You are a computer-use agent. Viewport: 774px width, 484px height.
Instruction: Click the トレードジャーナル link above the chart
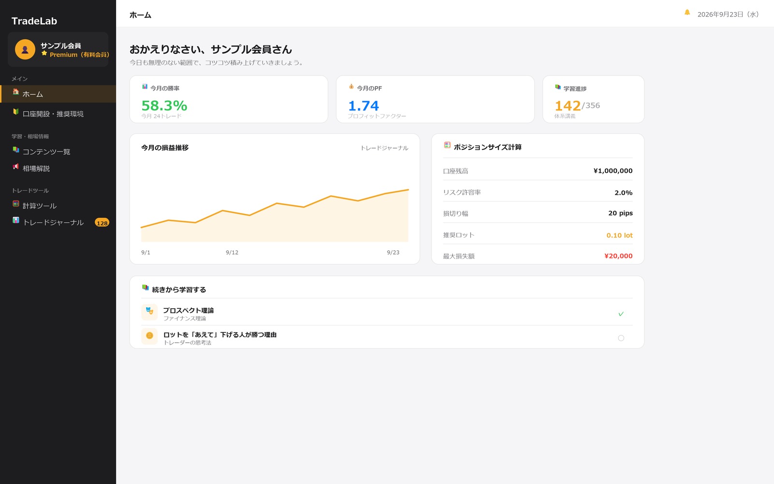pos(385,148)
